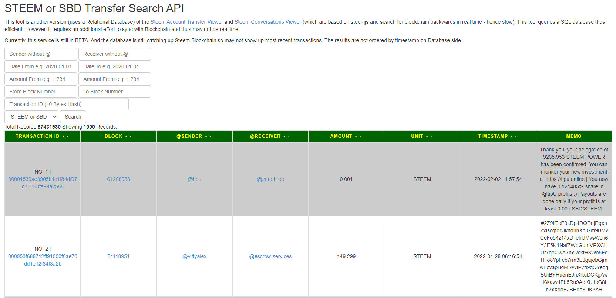Open block 61118951 link
616x298 pixels.
[118, 256]
